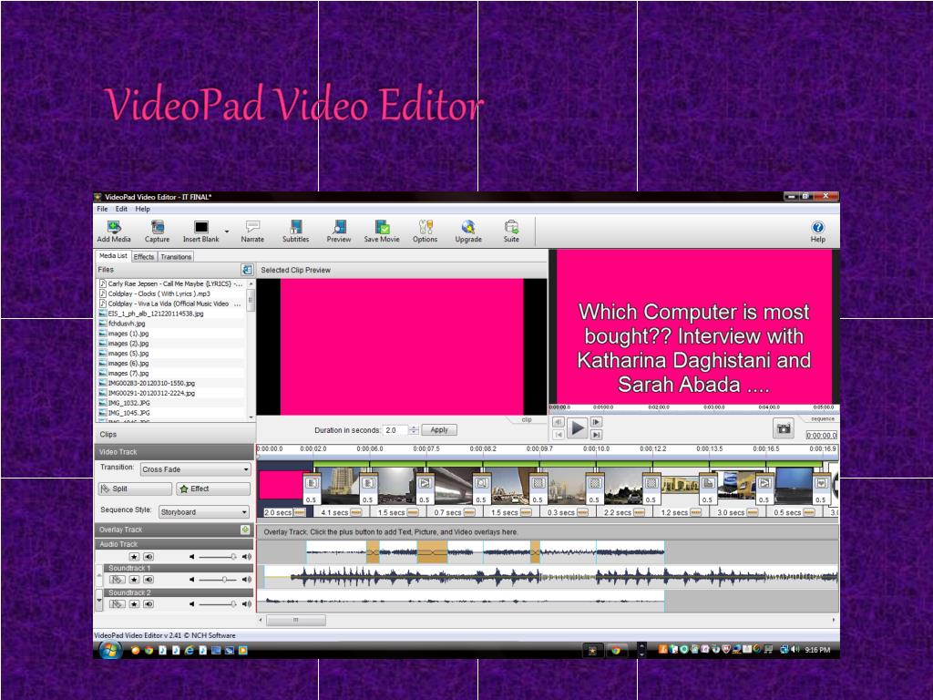Open the Help icon in the toolbar
Screen dimensions: 933x700
click(817, 231)
